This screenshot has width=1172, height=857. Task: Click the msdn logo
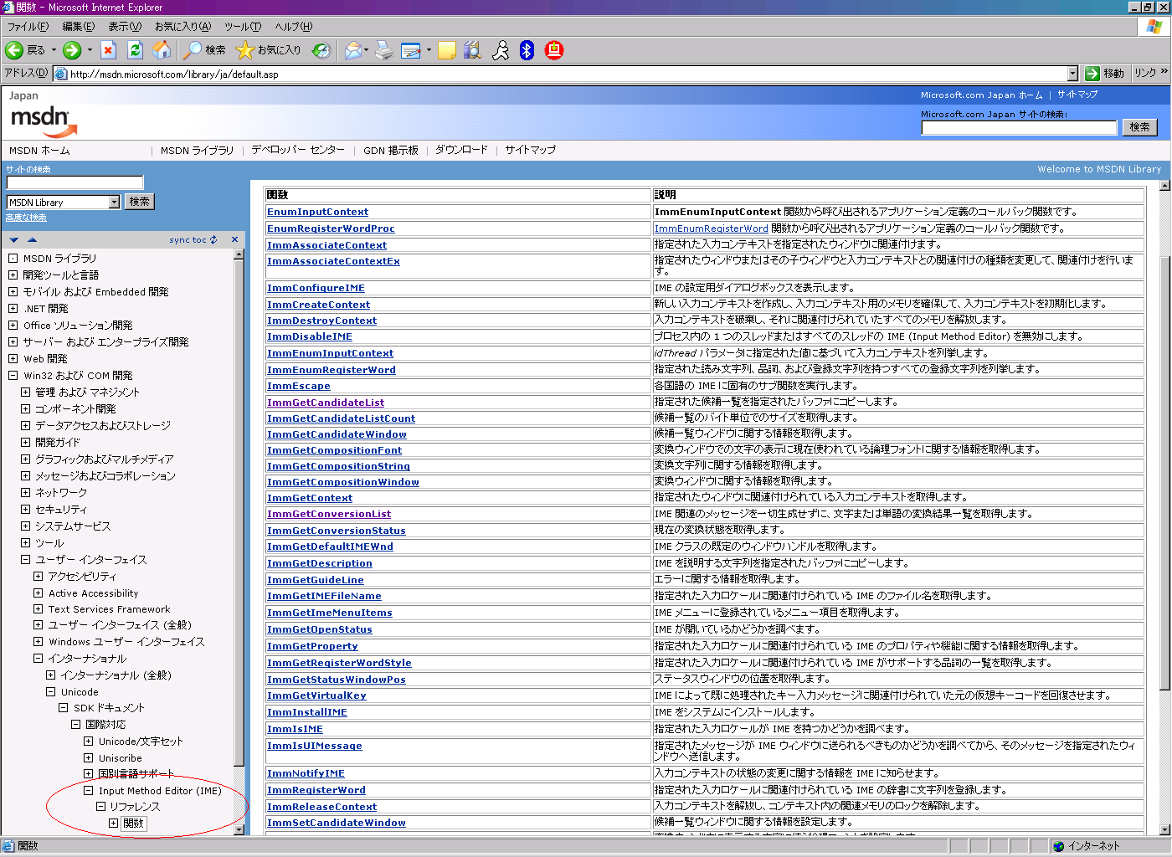44,121
